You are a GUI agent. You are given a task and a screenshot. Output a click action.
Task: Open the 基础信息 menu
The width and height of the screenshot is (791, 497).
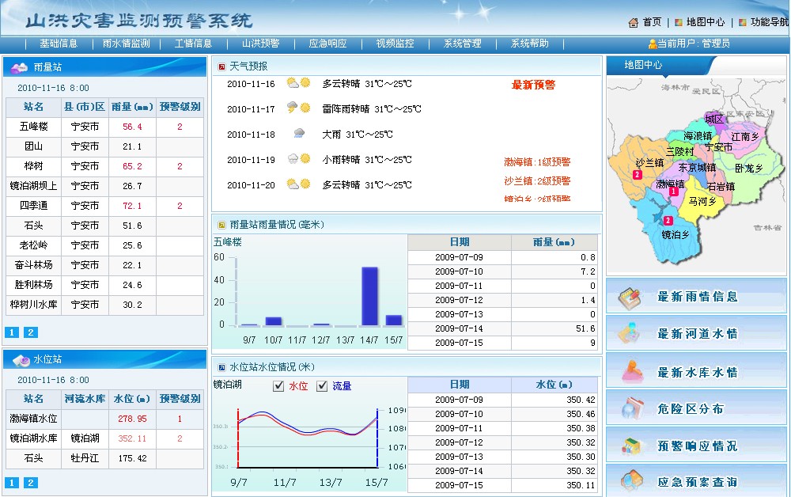[59, 44]
